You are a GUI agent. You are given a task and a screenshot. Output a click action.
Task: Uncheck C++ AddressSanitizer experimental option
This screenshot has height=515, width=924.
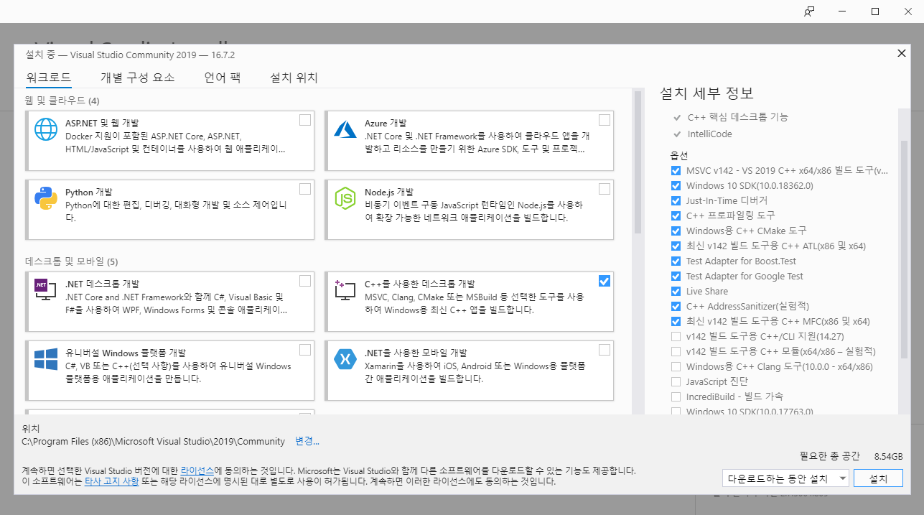[x=676, y=307]
